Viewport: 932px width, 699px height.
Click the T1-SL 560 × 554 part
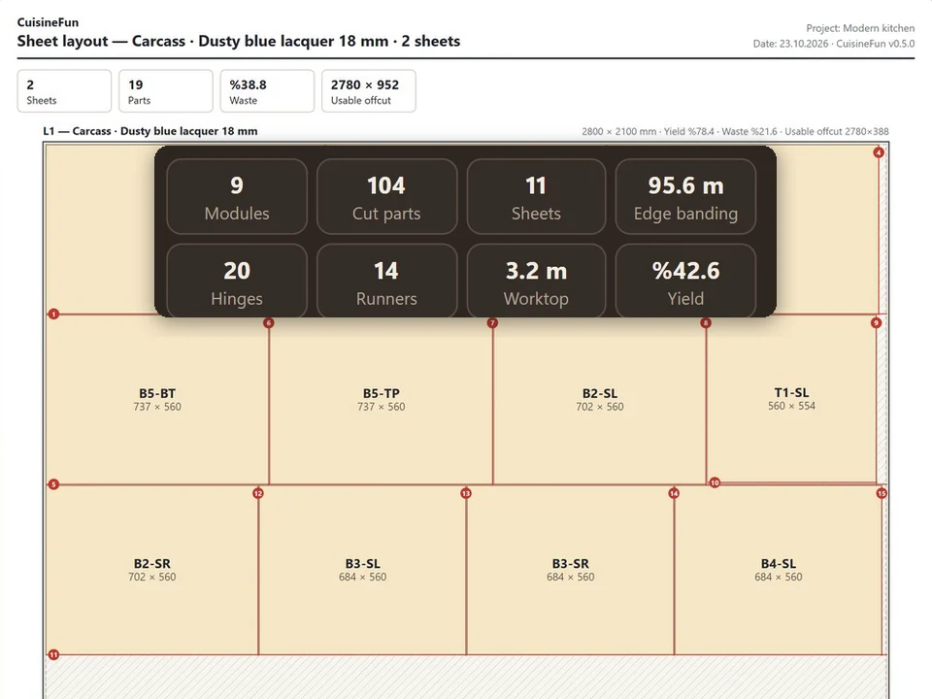791,399
